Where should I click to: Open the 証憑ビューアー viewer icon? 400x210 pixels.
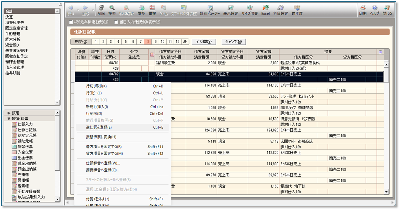[x=210, y=10]
